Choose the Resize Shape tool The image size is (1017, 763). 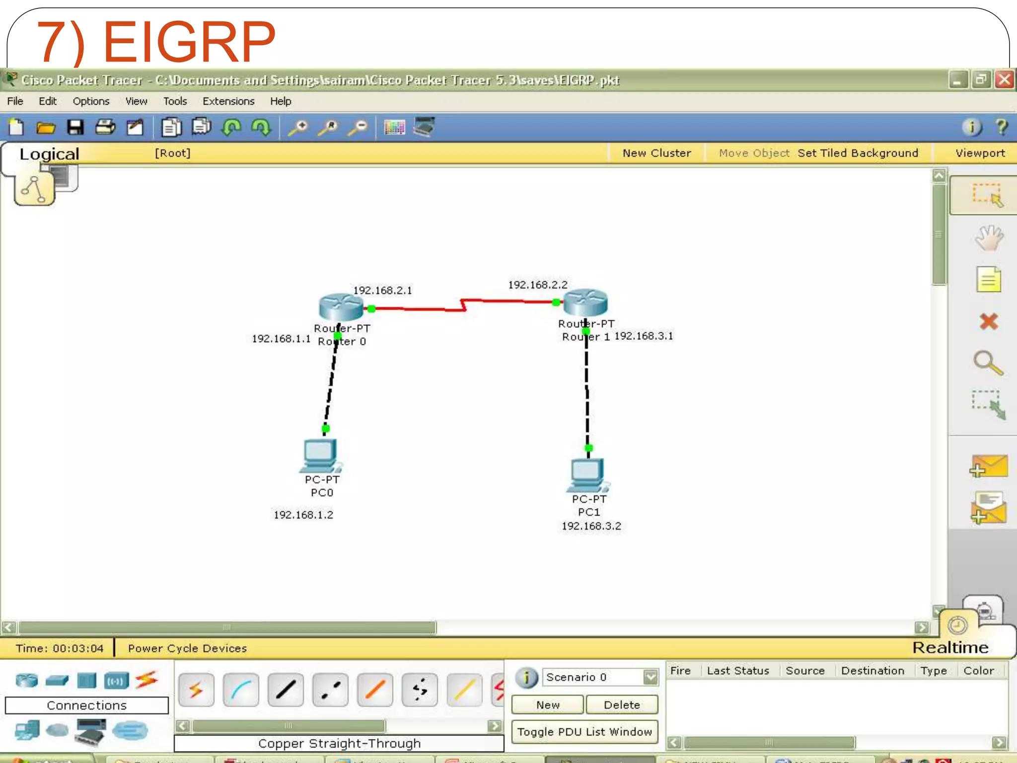click(989, 405)
